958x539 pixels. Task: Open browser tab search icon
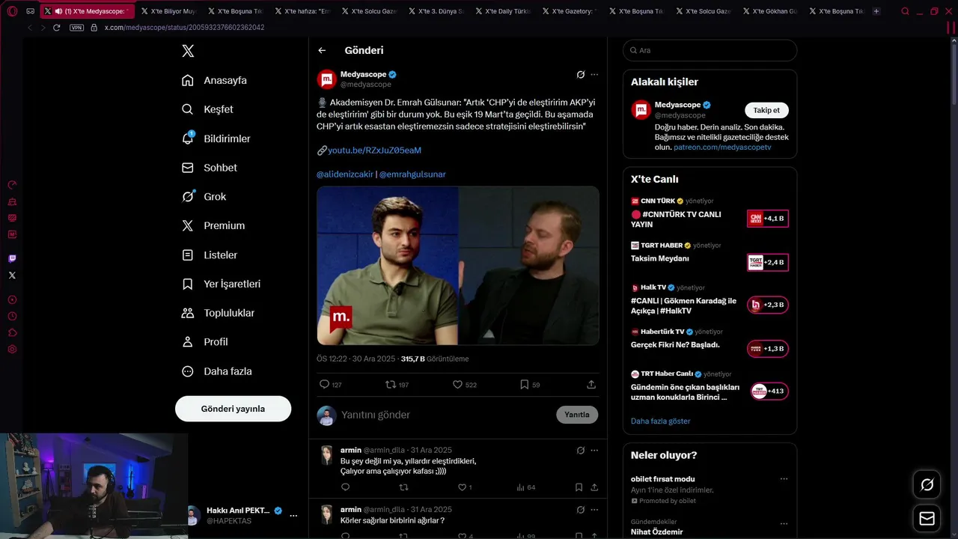pyautogui.click(x=905, y=11)
